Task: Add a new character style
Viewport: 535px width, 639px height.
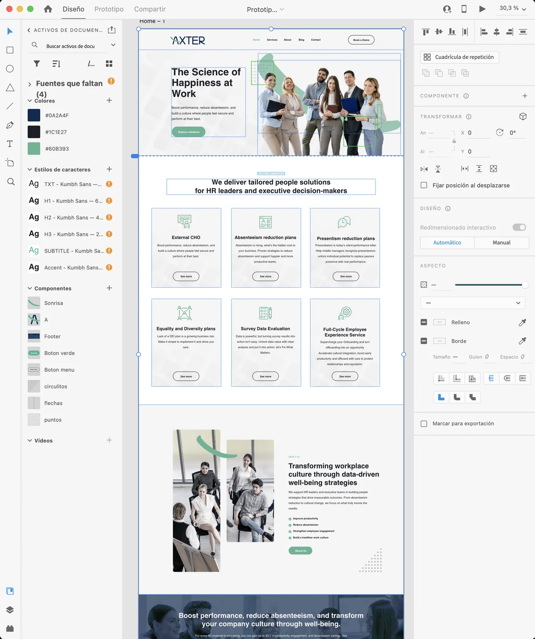Action: 109,169
